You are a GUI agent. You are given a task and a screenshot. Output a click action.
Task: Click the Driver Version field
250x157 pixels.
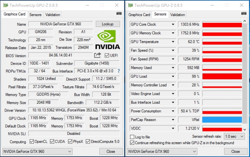click(74, 110)
